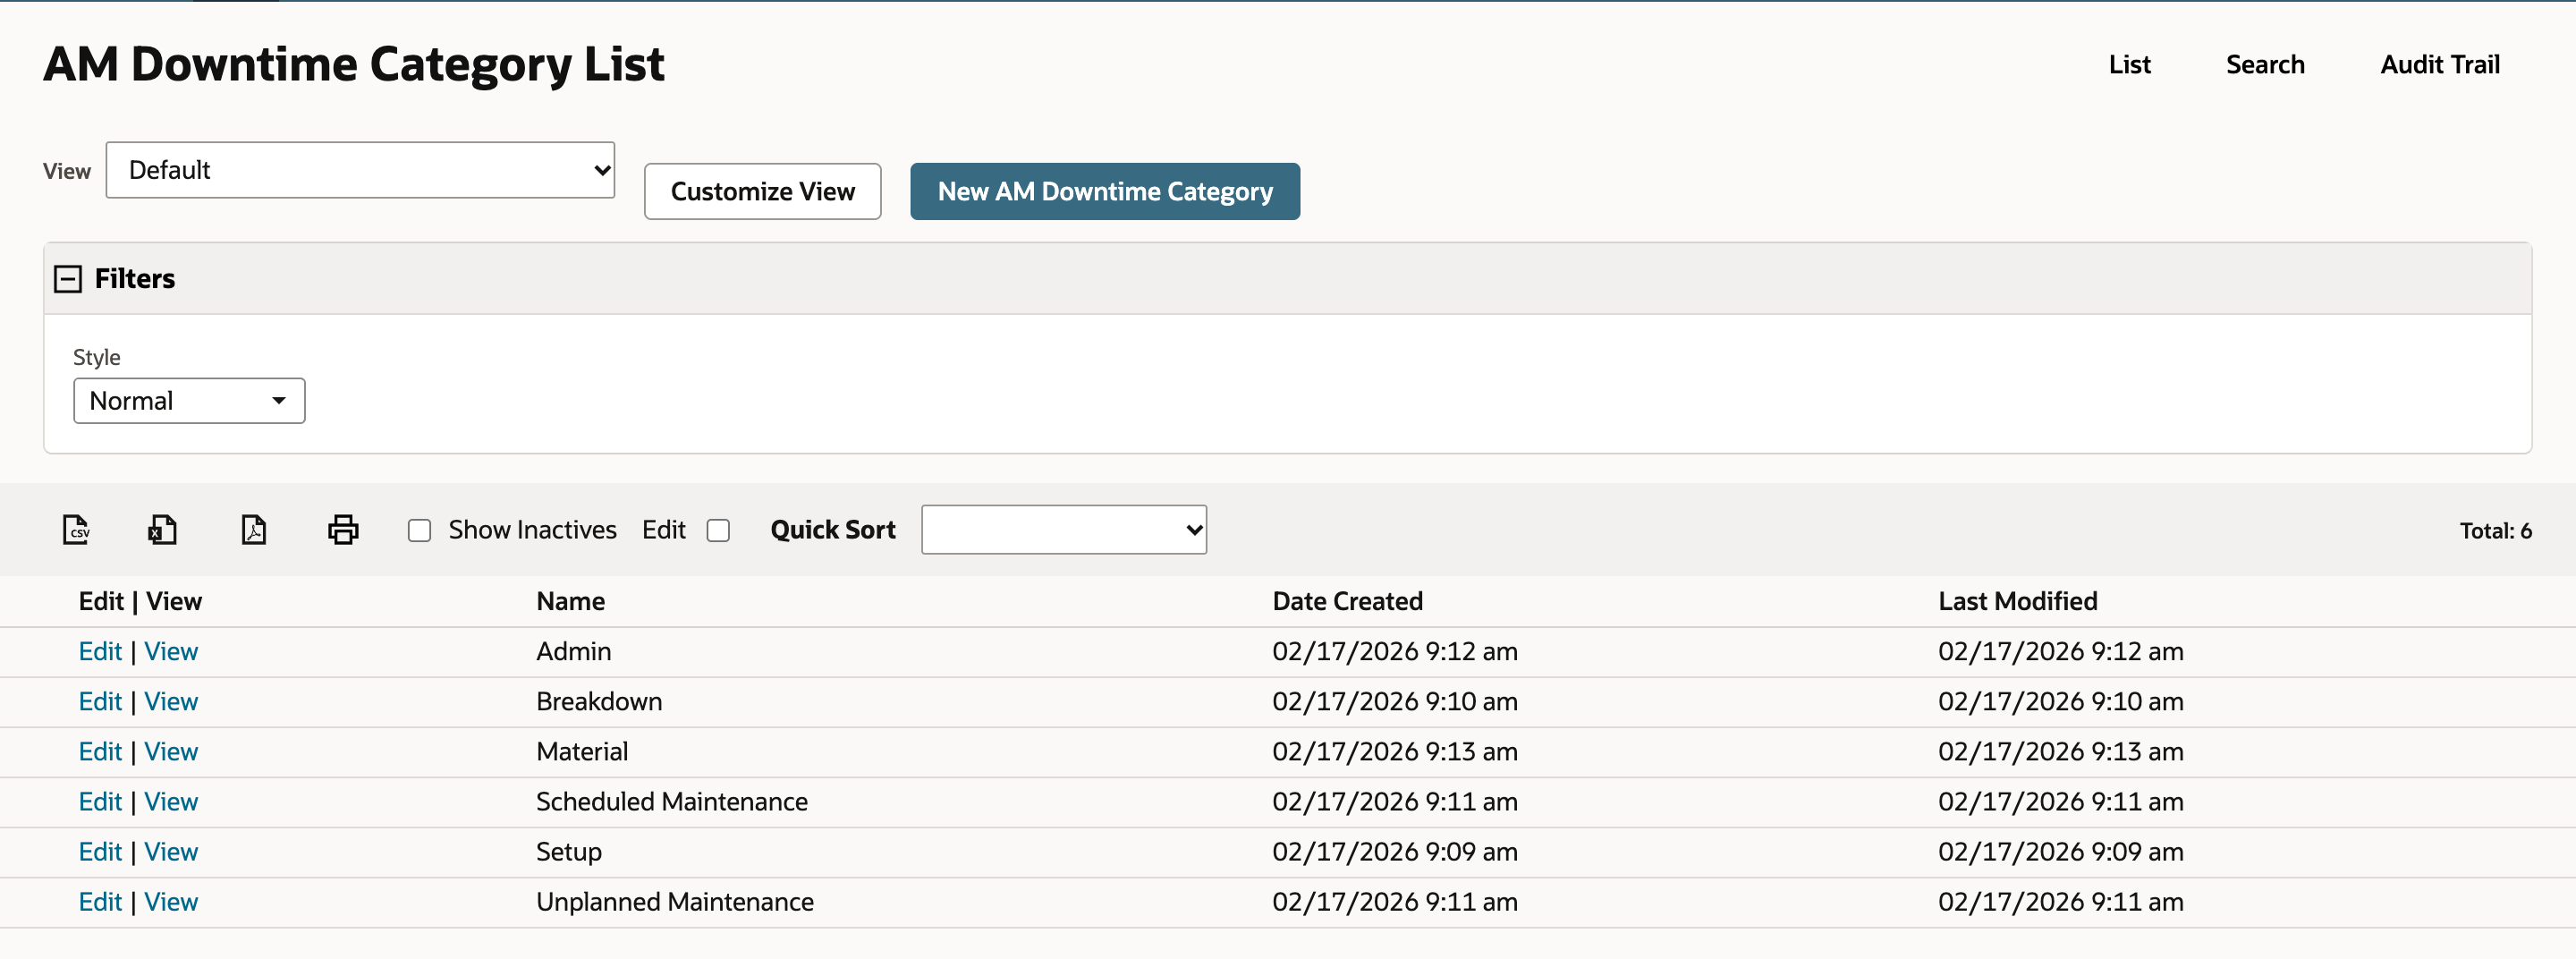Click Material's date created 9:13 am
The image size is (2576, 959).
click(x=1395, y=752)
